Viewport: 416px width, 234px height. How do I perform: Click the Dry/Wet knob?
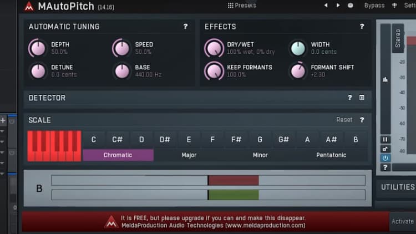pos(214,48)
